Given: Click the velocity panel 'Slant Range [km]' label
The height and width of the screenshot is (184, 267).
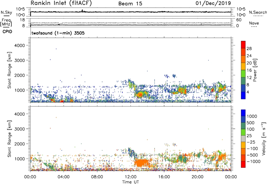Looking at the screenshot, I should 9,138.
